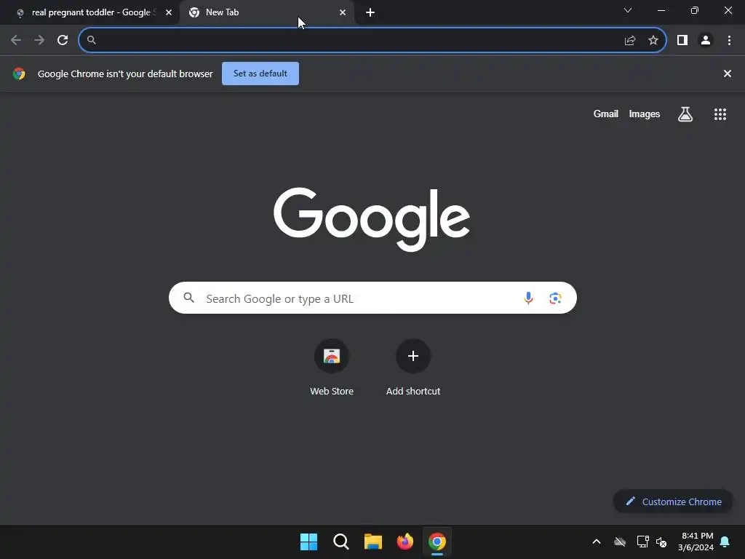745x559 pixels.
Task: Click the magnifier icon in the address bar
Action: point(92,40)
